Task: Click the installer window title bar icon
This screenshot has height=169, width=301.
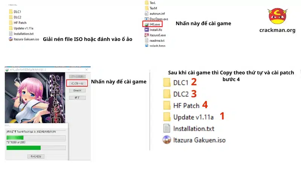Action: 7,70
